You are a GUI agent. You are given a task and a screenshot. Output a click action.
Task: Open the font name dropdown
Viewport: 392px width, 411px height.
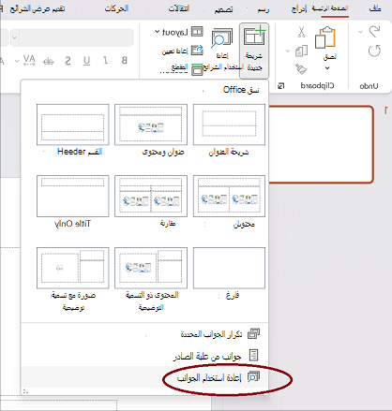click(x=14, y=37)
